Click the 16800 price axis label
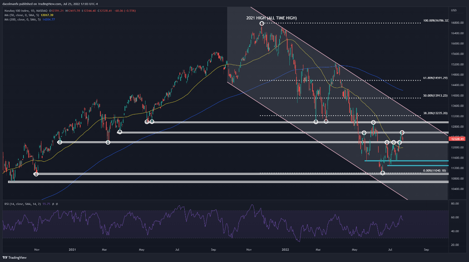 [457, 23]
